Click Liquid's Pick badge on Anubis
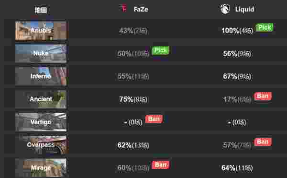This screenshot has height=178, width=287. (x=265, y=27)
